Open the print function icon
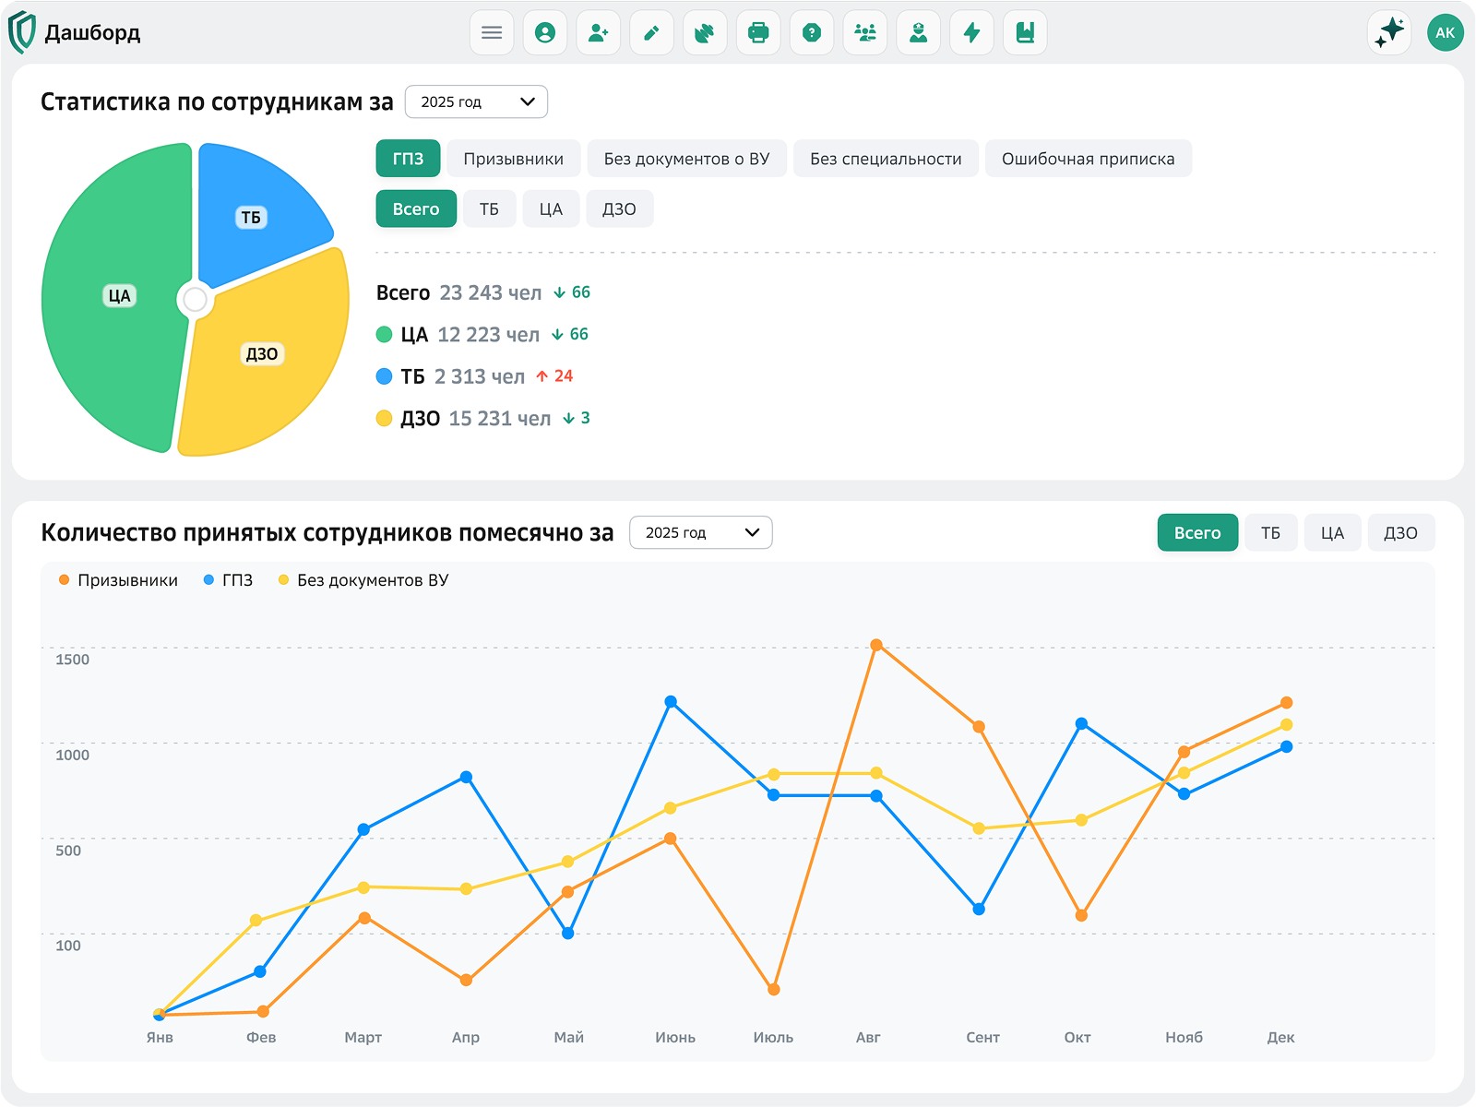 [758, 32]
